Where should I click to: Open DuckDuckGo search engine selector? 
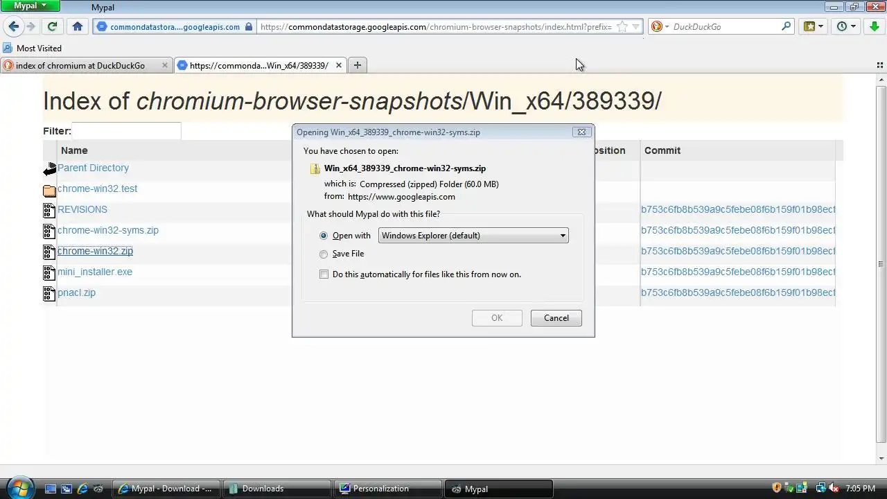coord(660,26)
